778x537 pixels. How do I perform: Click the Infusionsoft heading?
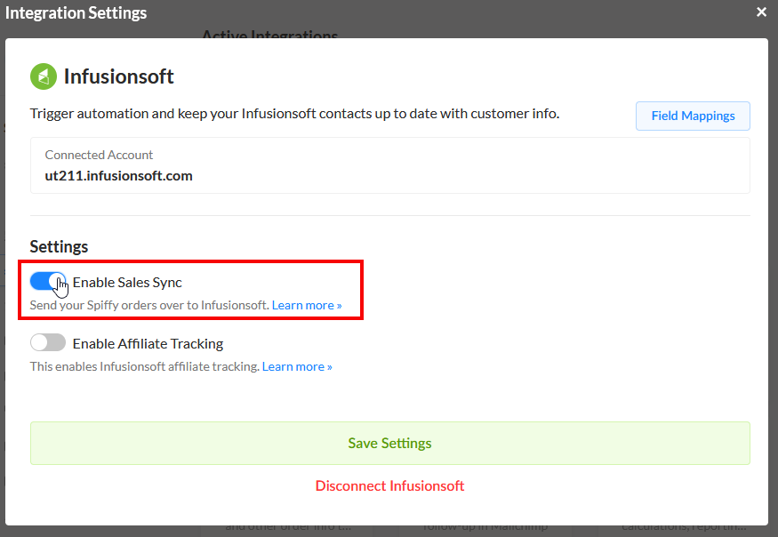[x=118, y=76]
